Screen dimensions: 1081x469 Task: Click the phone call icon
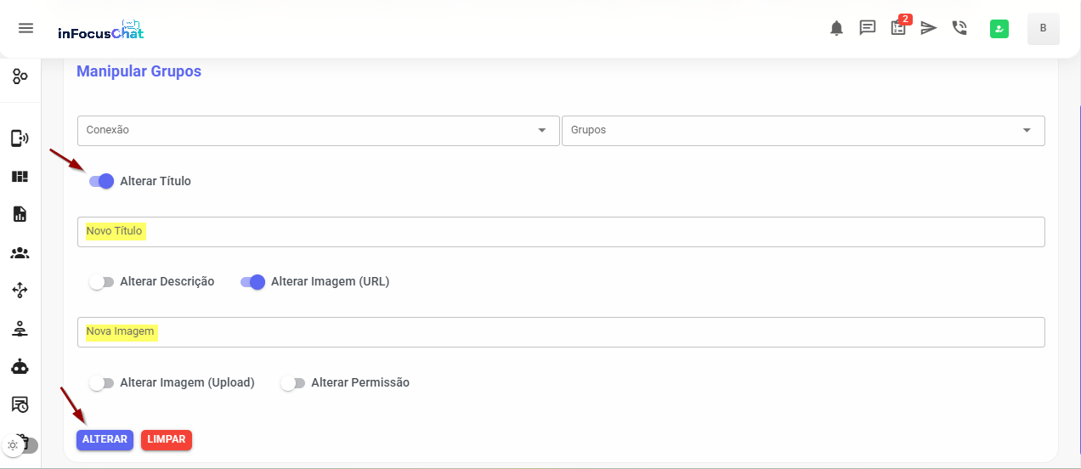pyautogui.click(x=959, y=28)
